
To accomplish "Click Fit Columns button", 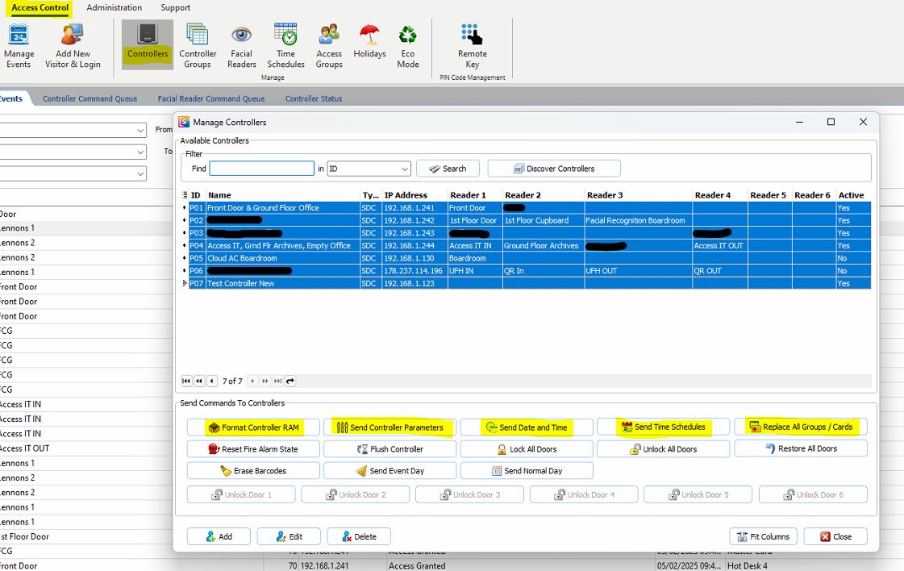I will [x=764, y=536].
